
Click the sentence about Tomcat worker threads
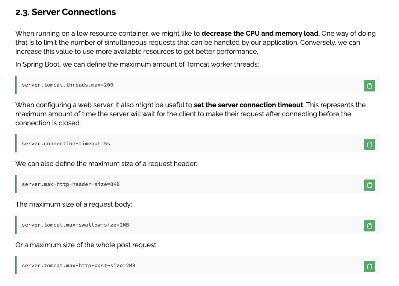coord(137,64)
